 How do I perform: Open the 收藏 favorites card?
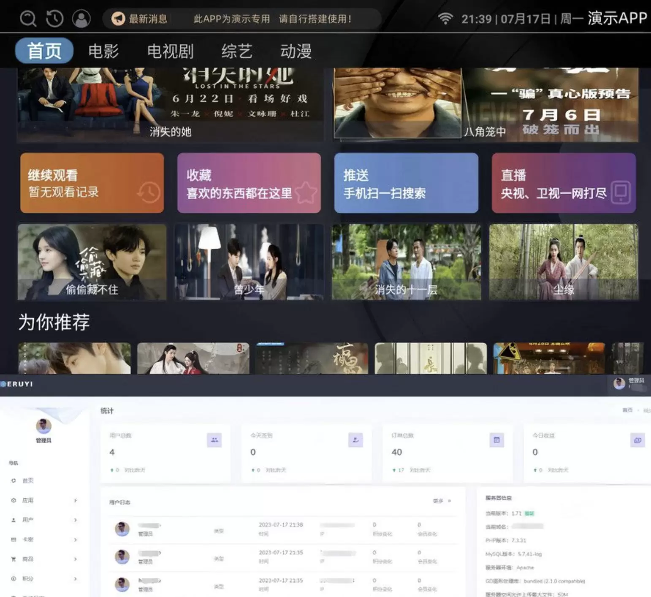(x=249, y=183)
